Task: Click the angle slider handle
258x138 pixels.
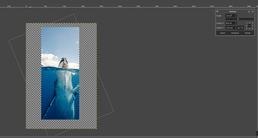Action: [x=238, y=19]
